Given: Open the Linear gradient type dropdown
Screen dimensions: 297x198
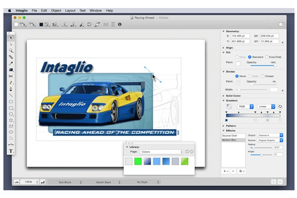Looking at the screenshot, I should click(x=265, y=106).
